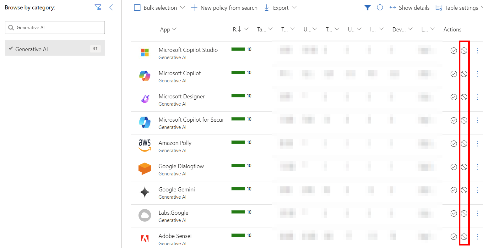Clear the category filter icon
This screenshot has height=248, width=483.
98,8
